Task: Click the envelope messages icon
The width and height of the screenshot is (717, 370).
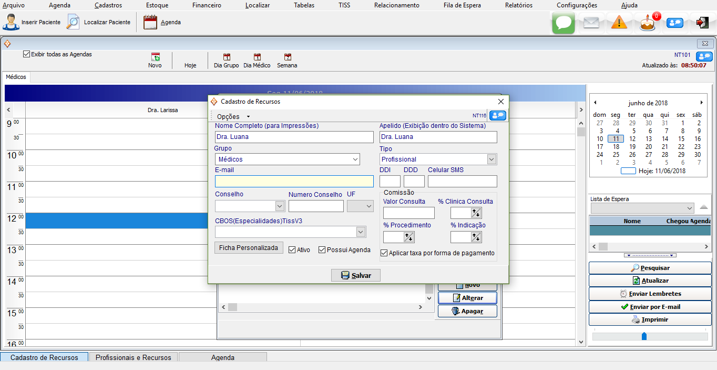Action: click(x=591, y=23)
